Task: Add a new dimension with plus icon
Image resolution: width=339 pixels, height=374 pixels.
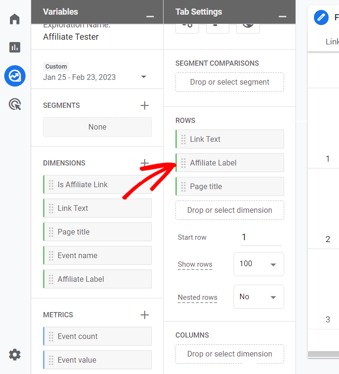Action: [x=145, y=163]
